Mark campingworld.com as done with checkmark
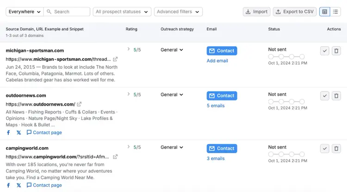The image size is (347, 192). pos(325,149)
